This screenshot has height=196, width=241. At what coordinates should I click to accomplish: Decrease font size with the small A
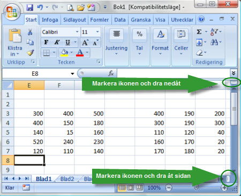95,42
